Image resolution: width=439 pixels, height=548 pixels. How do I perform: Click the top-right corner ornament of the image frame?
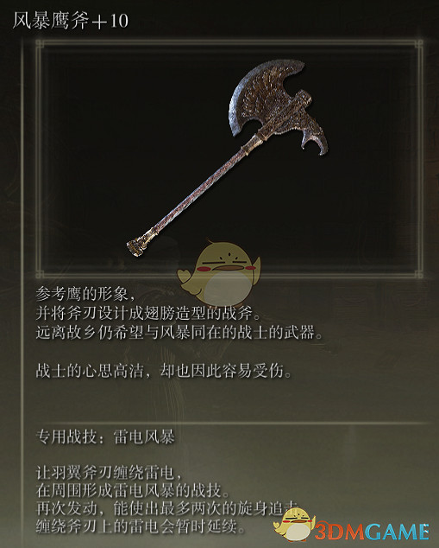[418, 45]
